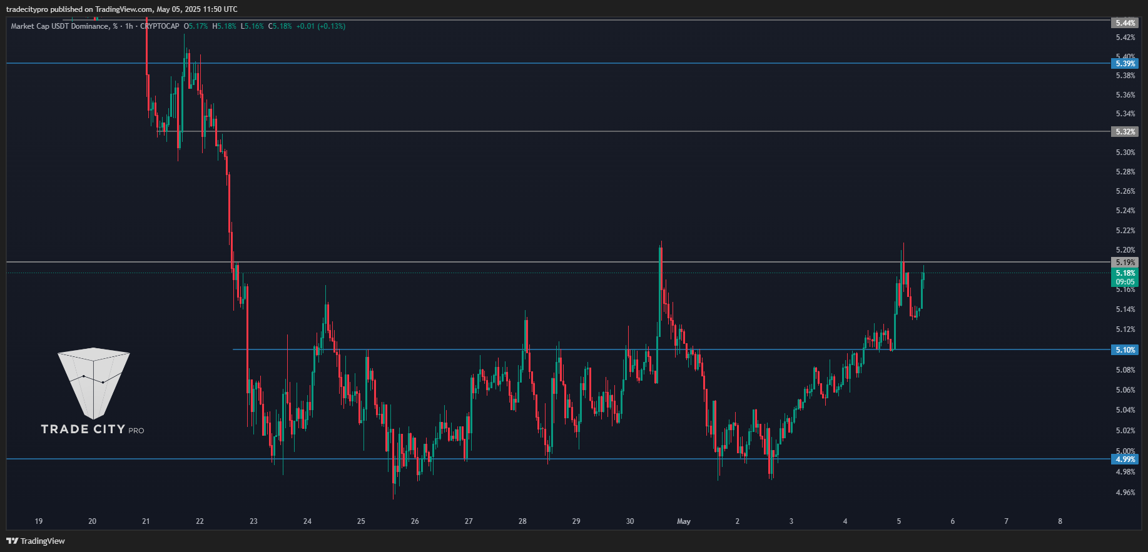Click the 5.04% tick on price scale
1148x552 pixels.
tap(1125, 410)
